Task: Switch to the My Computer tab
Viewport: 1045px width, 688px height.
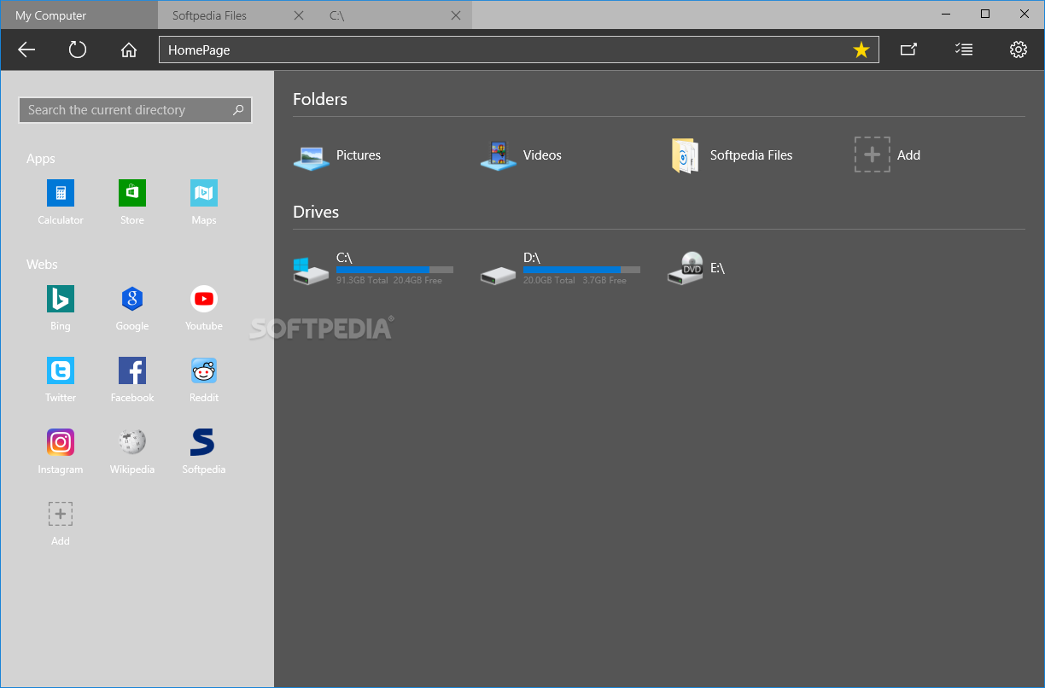Action: pyautogui.click(x=79, y=15)
